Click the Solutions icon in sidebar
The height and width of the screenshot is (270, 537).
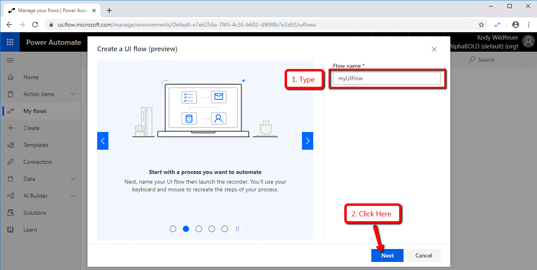(x=10, y=213)
